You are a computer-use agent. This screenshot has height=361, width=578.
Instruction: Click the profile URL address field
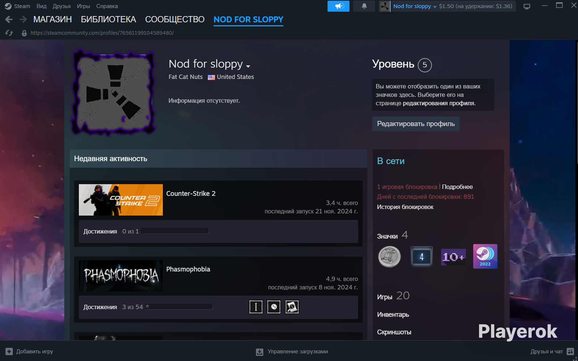pyautogui.click(x=102, y=33)
